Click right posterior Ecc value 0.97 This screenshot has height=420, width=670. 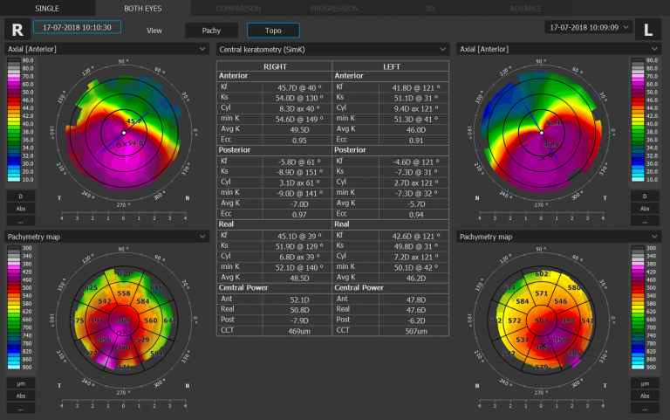298,214
